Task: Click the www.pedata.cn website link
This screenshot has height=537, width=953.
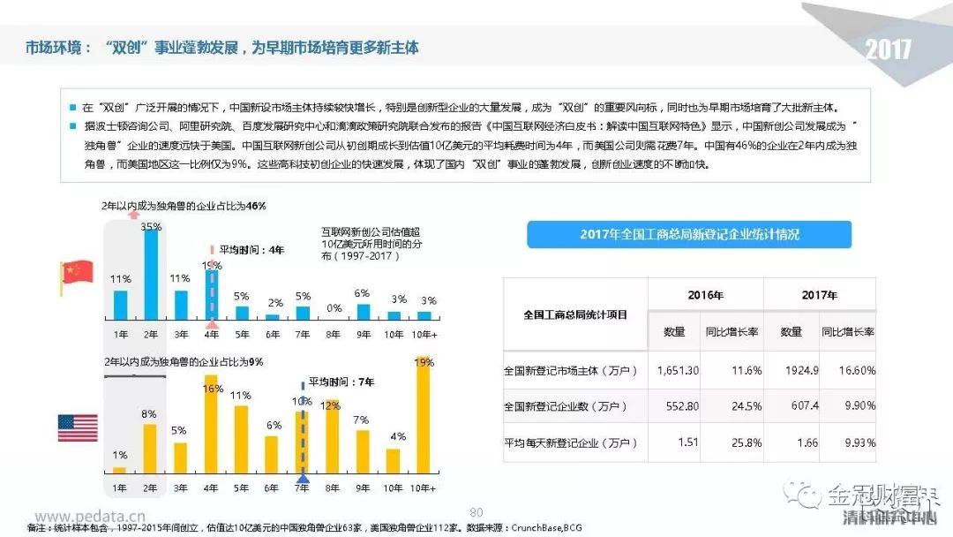Action: tap(90, 517)
